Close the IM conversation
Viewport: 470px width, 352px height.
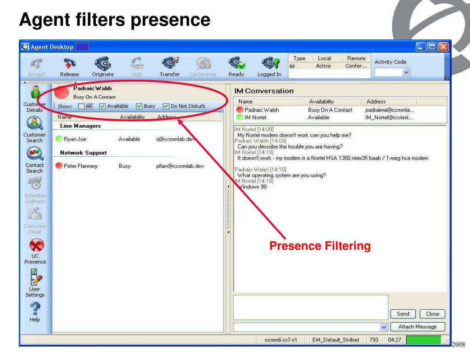[x=432, y=313]
